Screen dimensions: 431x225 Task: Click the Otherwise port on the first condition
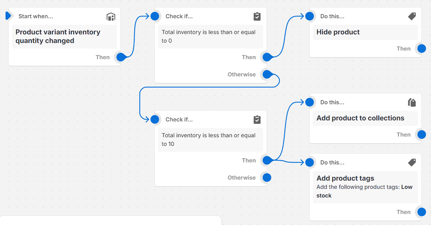click(x=267, y=74)
